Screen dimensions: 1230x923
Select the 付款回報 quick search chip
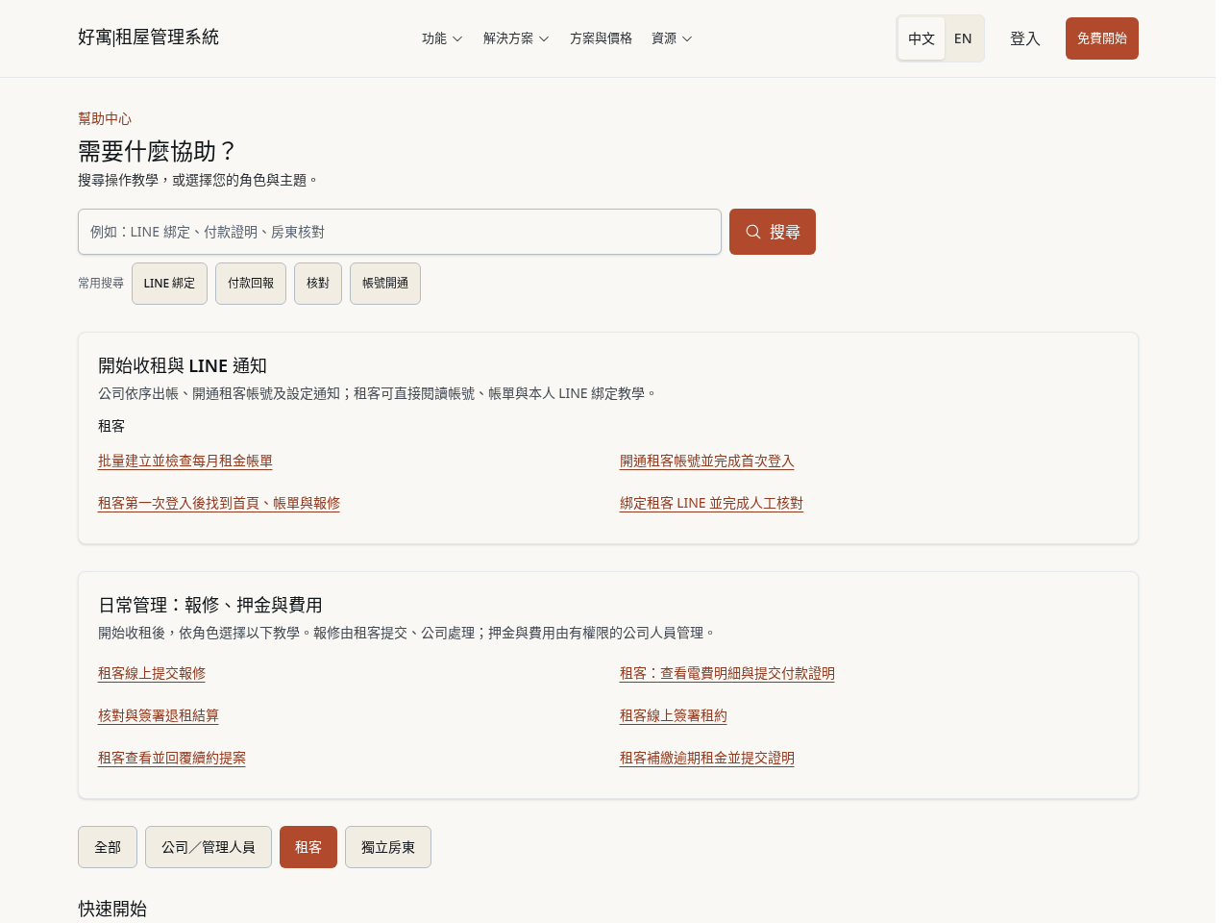251,284
